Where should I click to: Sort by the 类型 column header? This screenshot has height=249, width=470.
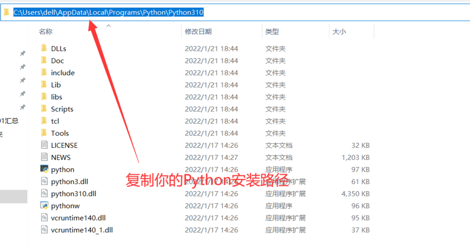click(x=272, y=32)
